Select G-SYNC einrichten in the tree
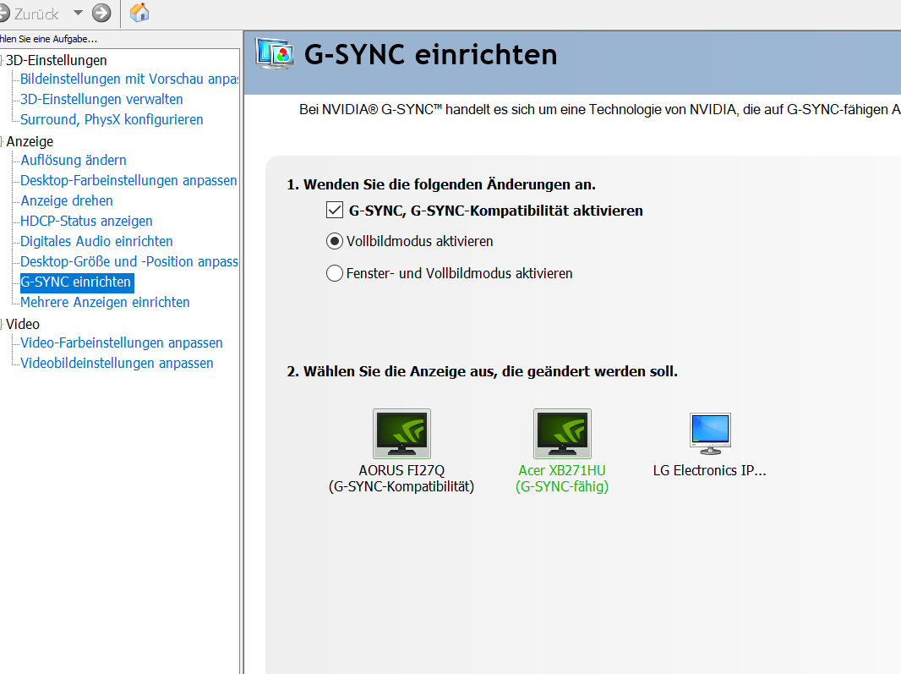Screen dimensions: 901x674 click(x=76, y=282)
